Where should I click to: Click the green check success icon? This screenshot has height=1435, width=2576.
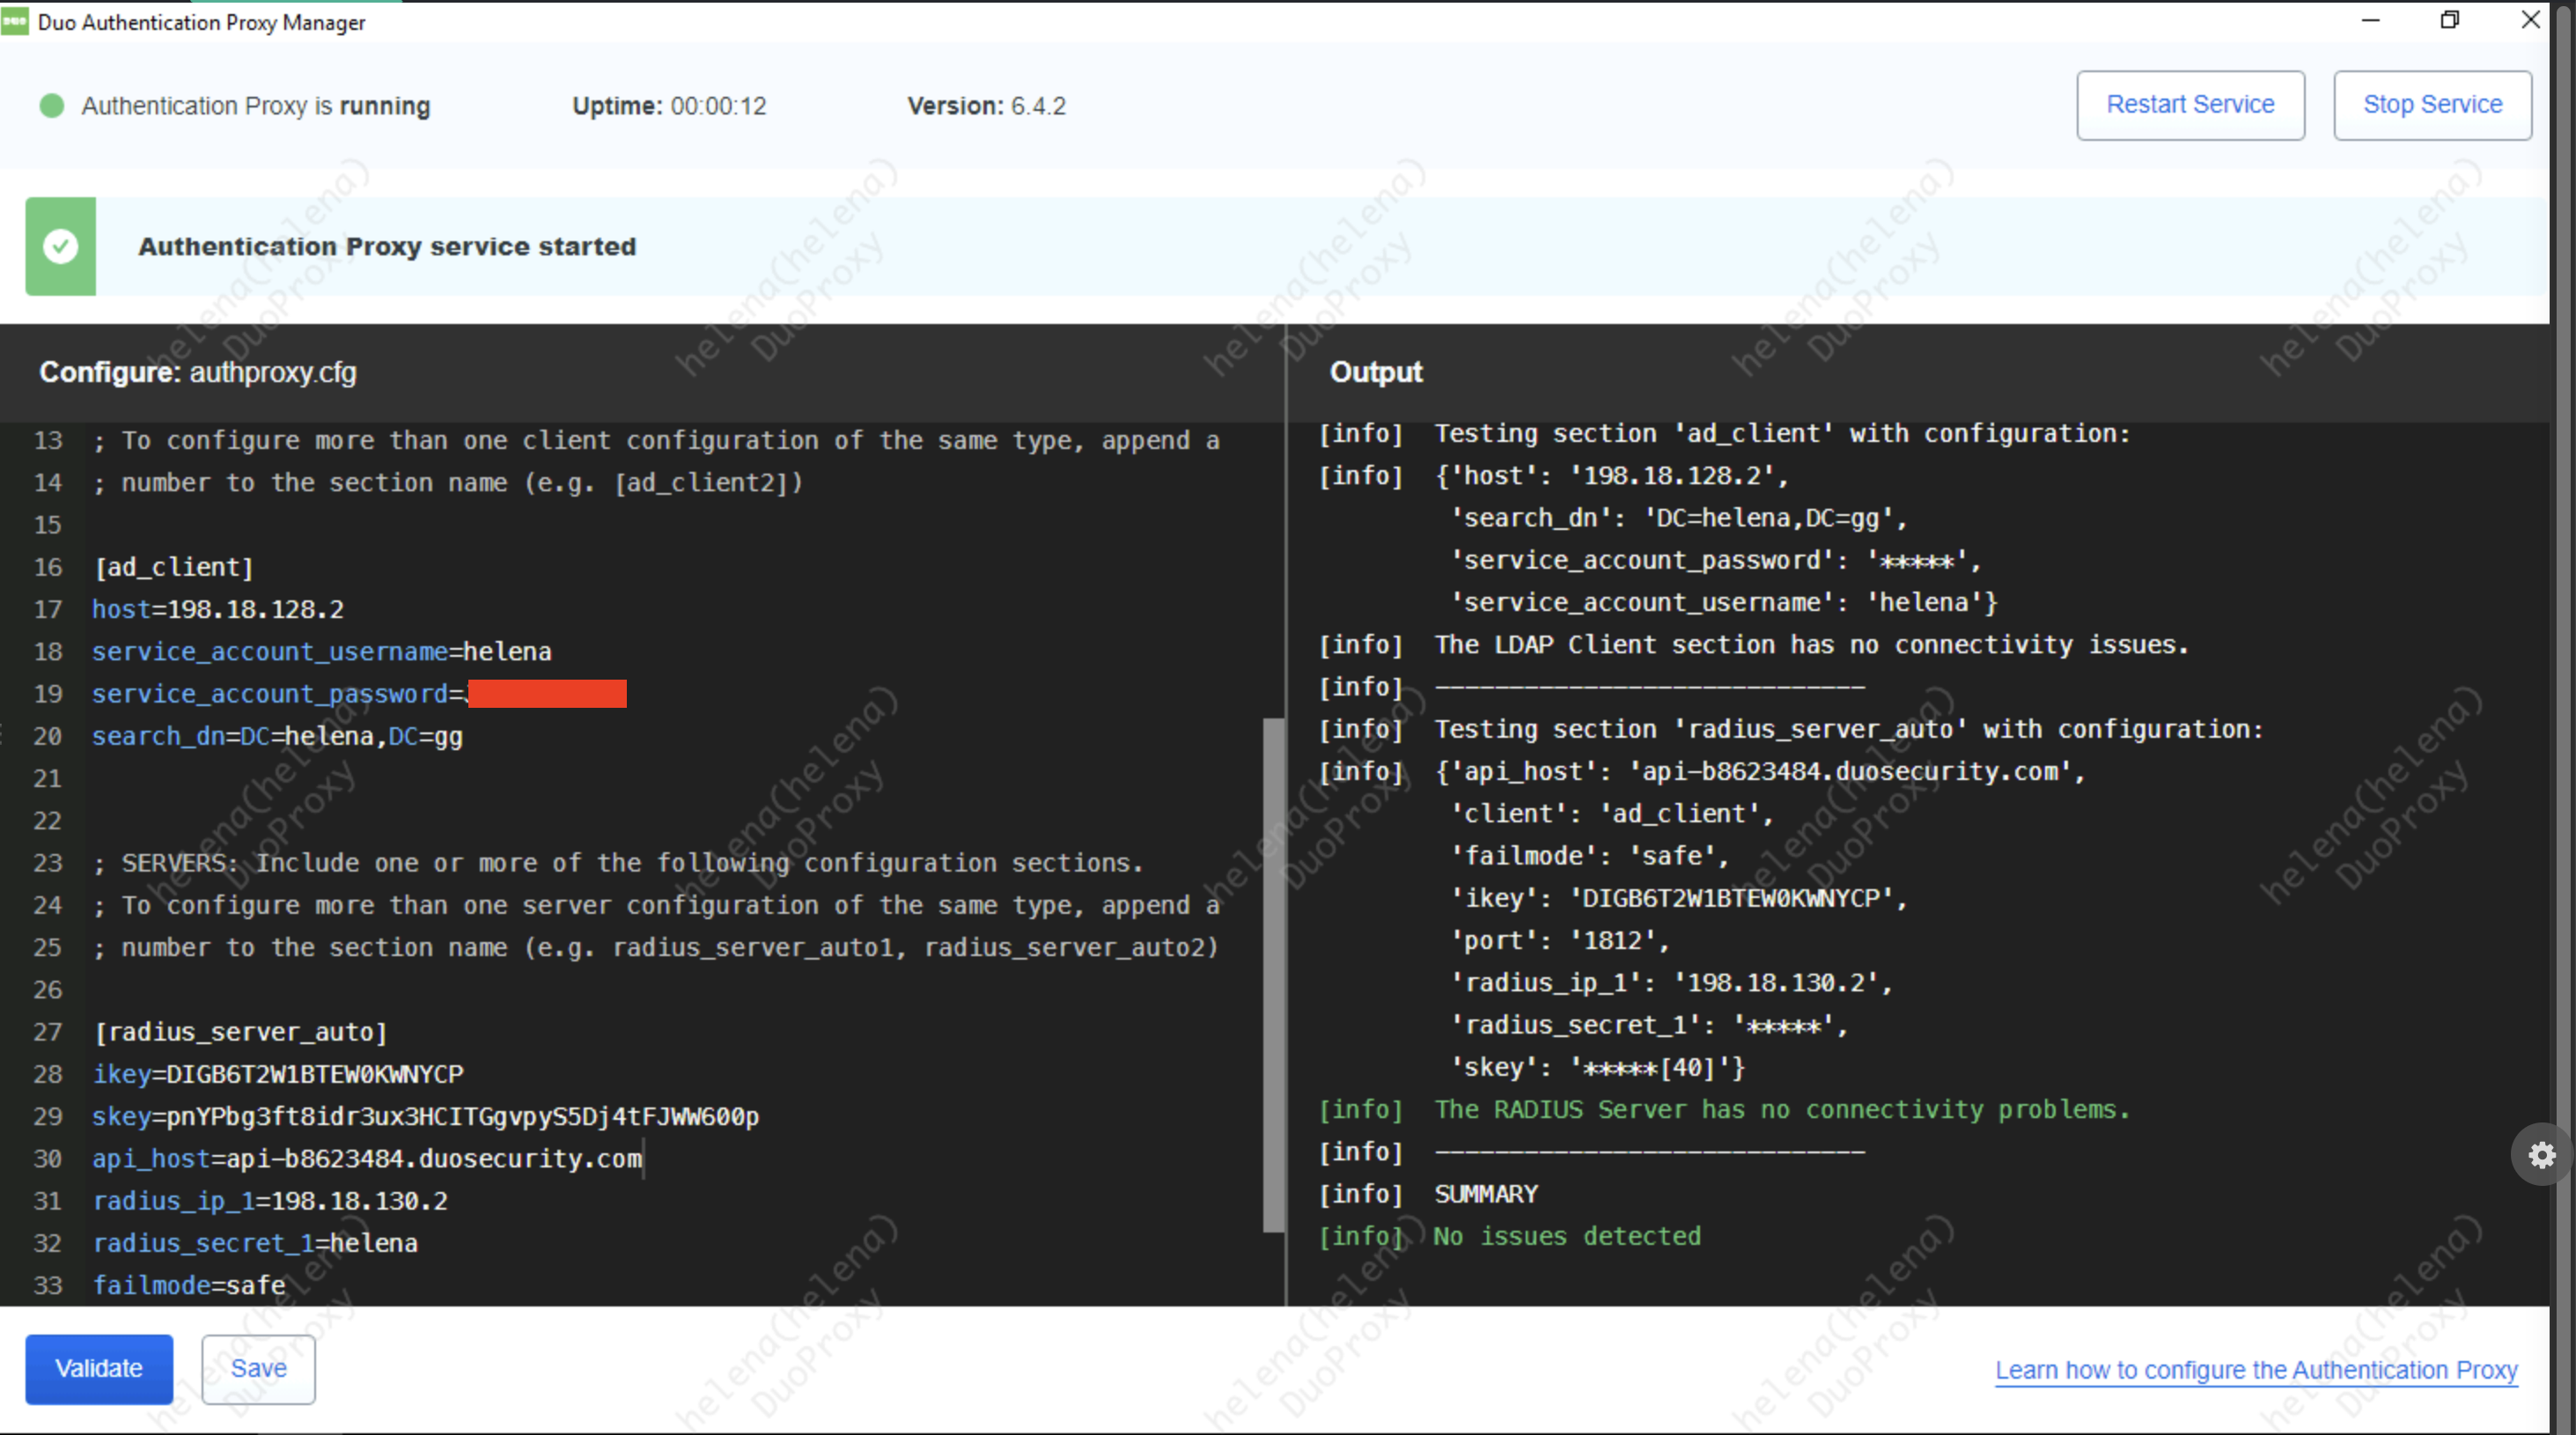[60, 246]
